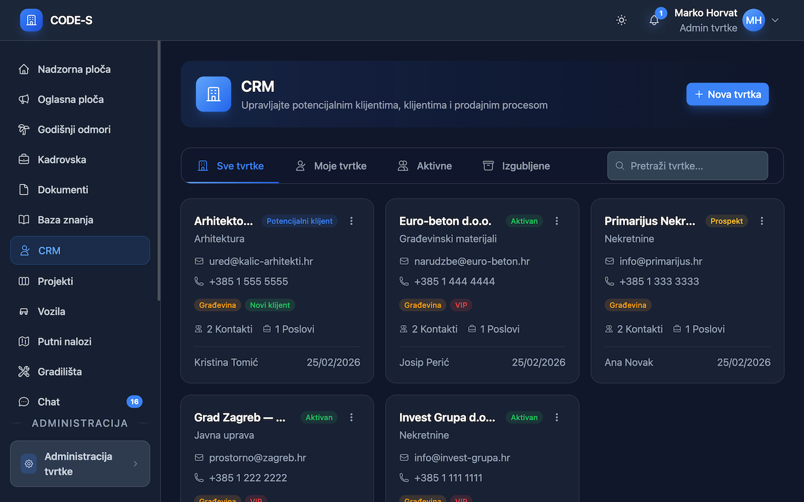
Task: Open the Nadzorna ploča dashboard icon
Action: [23, 69]
